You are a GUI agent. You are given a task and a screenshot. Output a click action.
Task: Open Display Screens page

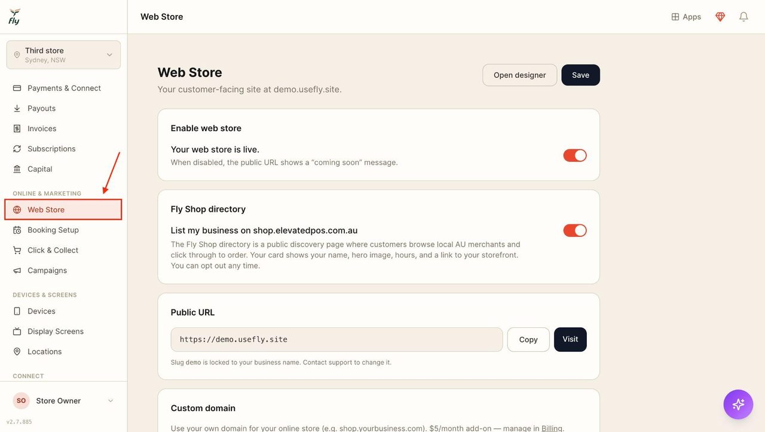pyautogui.click(x=63, y=332)
